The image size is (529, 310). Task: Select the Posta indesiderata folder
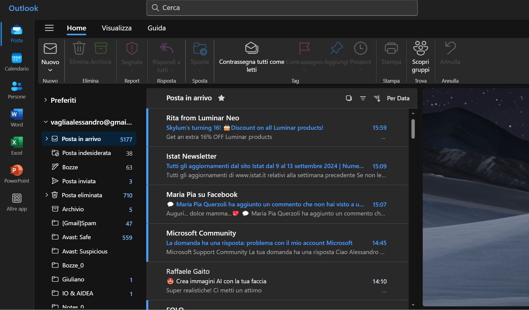(x=89, y=153)
